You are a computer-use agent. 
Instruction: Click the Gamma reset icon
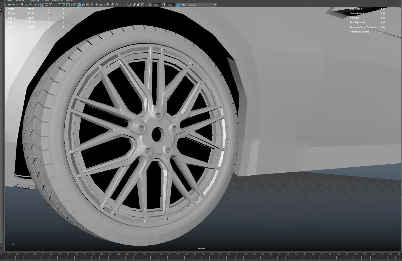tap(163, 5)
